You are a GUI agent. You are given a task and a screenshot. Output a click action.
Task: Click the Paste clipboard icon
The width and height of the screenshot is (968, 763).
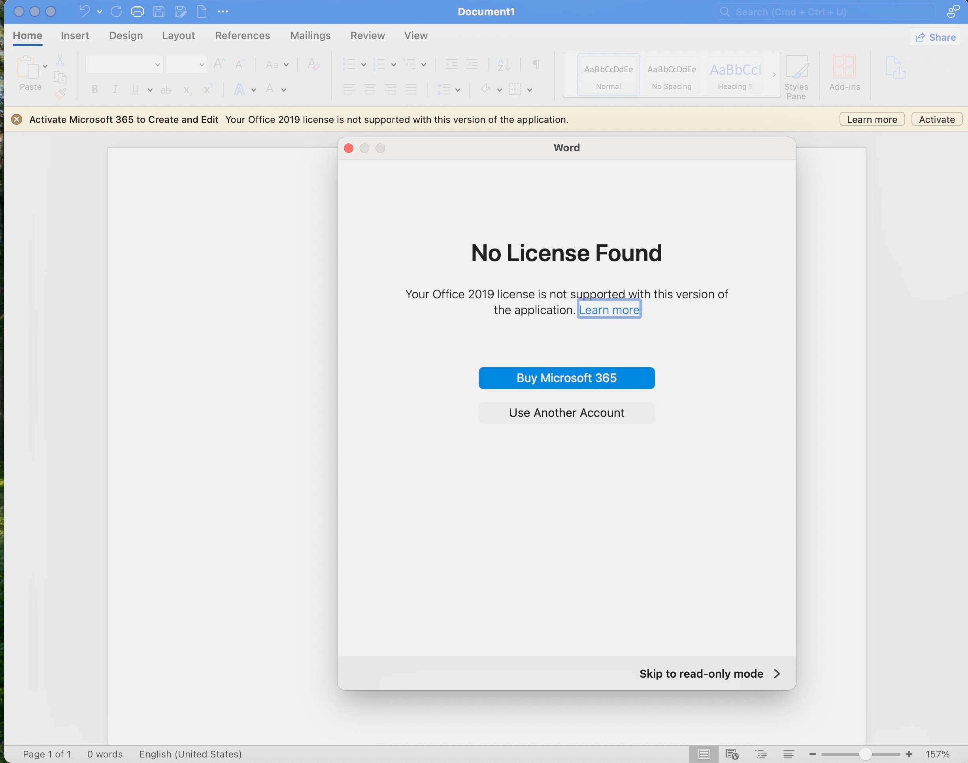pos(28,67)
